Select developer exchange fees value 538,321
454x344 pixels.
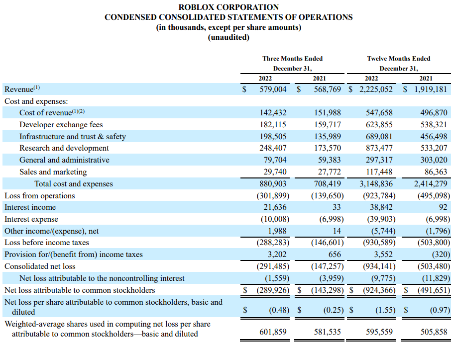click(x=434, y=125)
